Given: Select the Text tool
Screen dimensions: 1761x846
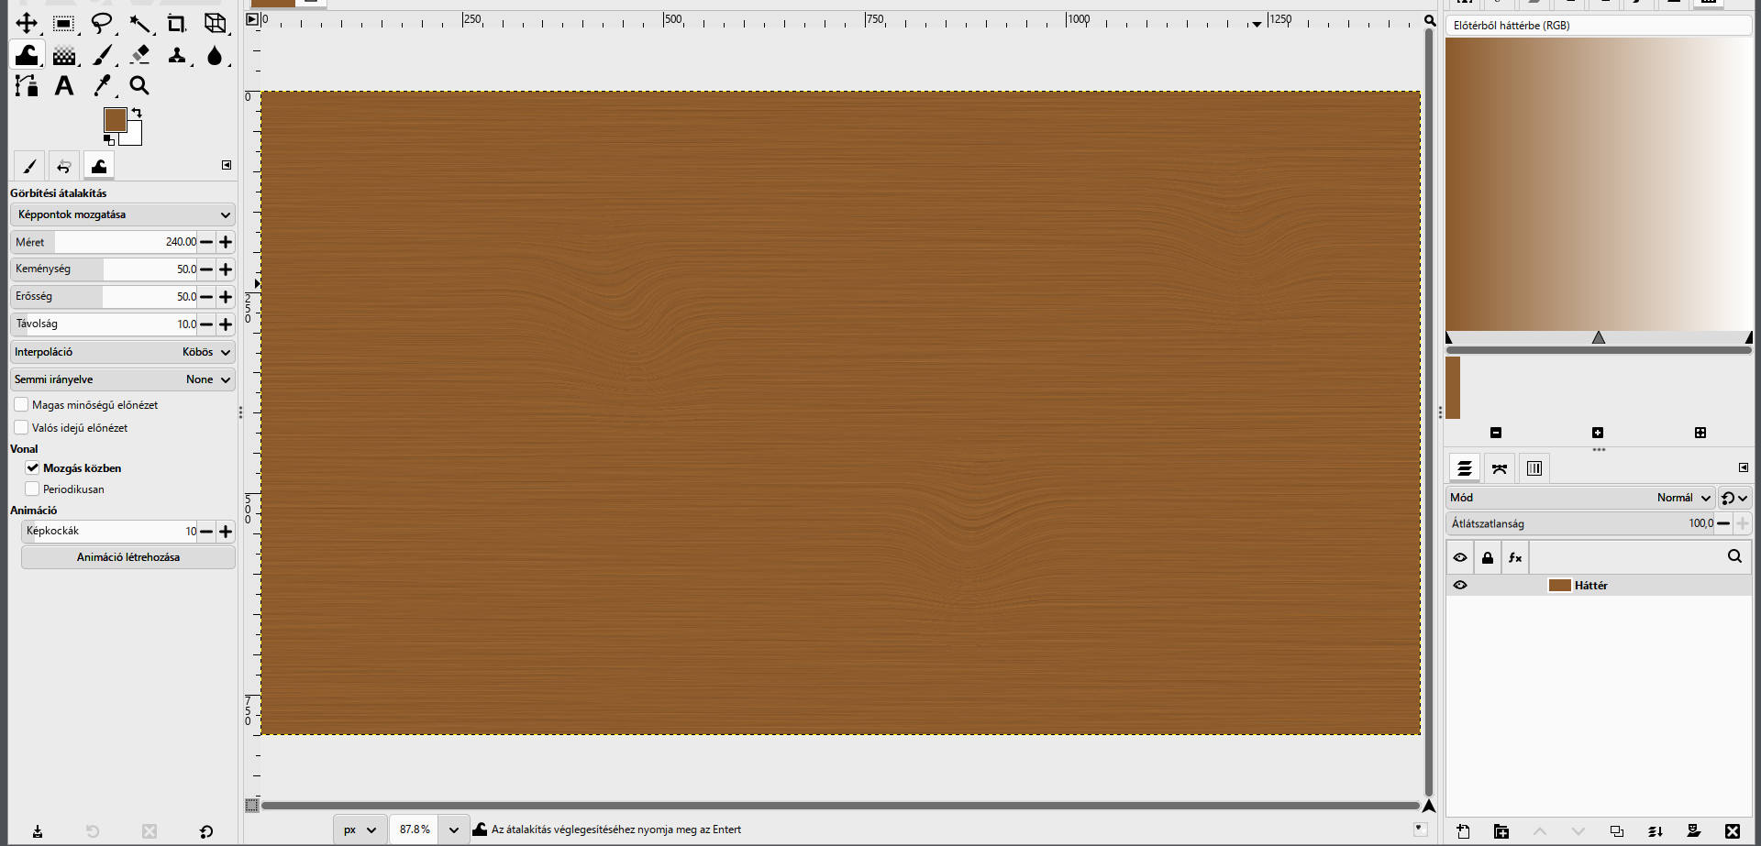Looking at the screenshot, I should (x=63, y=86).
